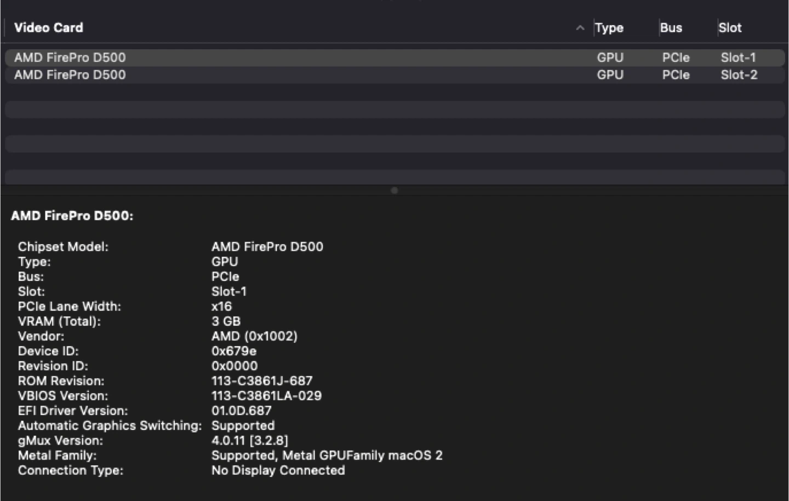Sort the table by Type column

(x=609, y=28)
